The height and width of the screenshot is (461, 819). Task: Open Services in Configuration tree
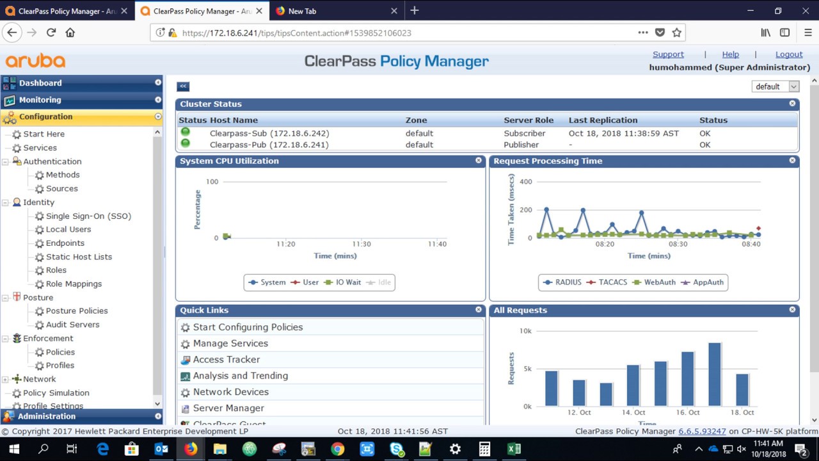40,148
